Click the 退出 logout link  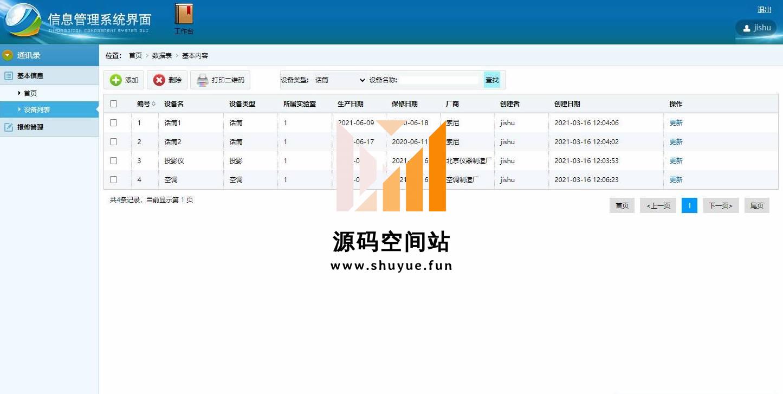765,10
